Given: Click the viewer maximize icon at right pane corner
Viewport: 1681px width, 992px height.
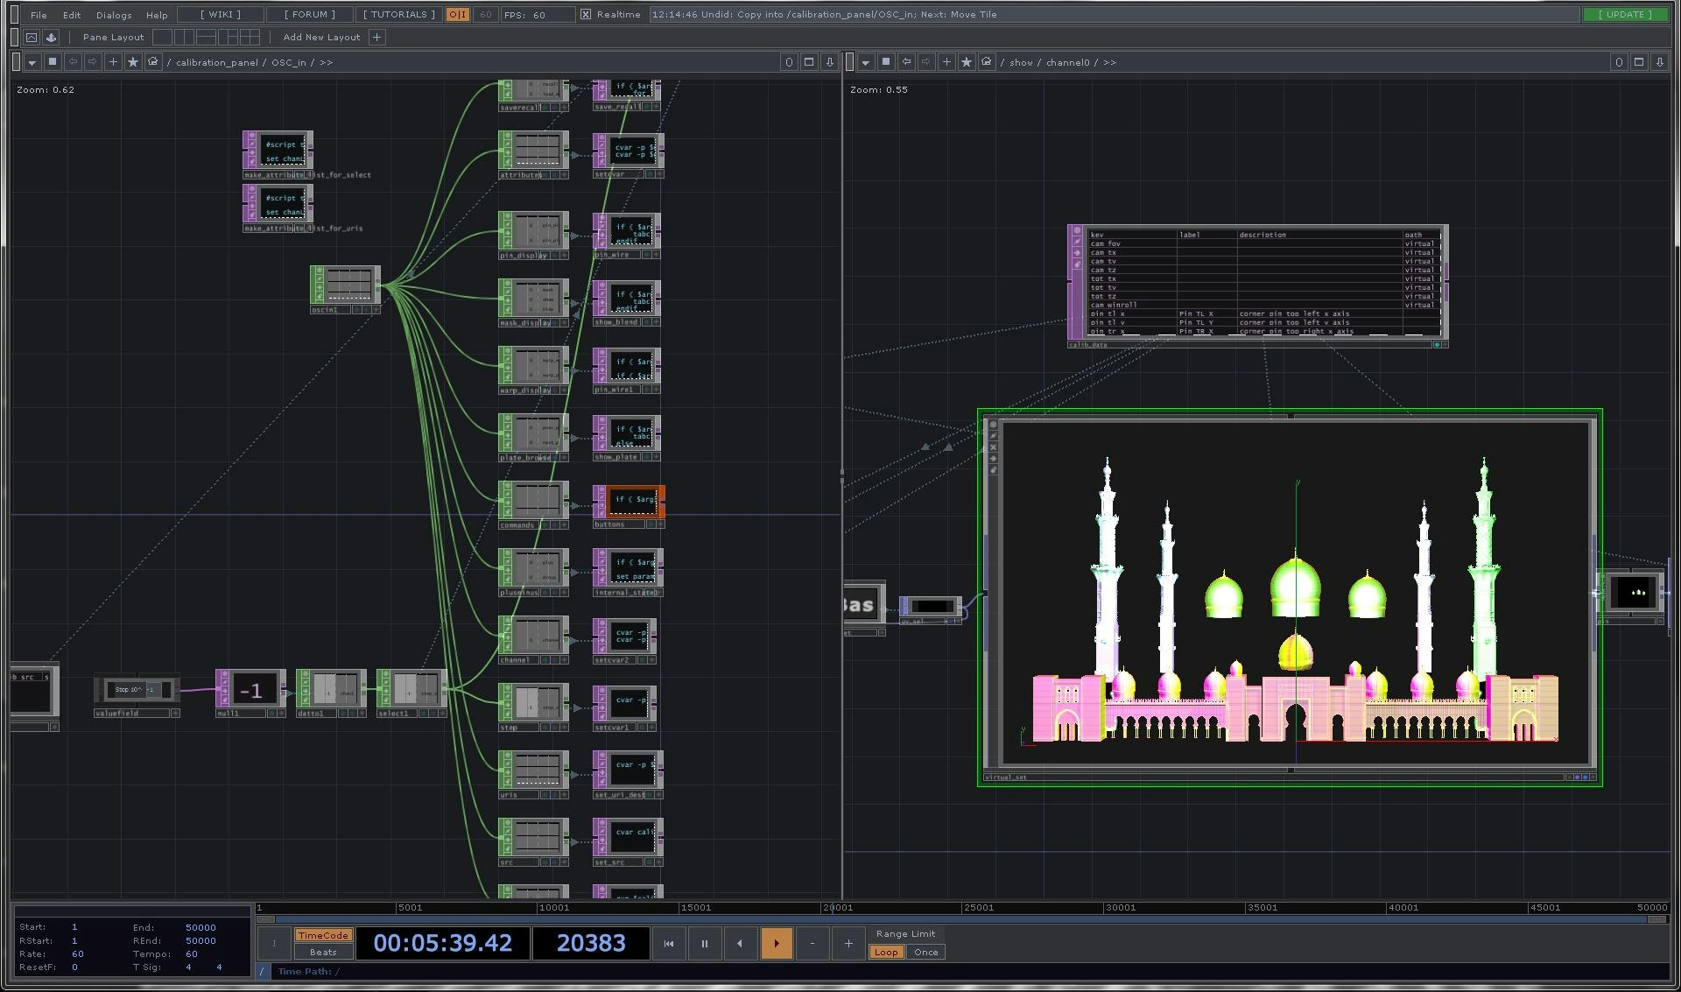Looking at the screenshot, I should coord(1638,62).
